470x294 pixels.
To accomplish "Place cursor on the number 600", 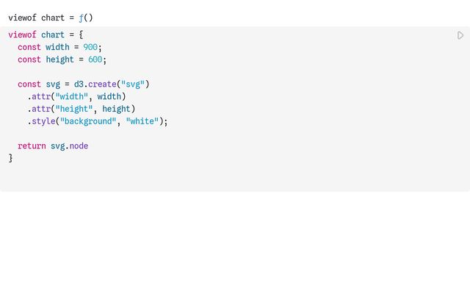I will [x=95, y=60].
